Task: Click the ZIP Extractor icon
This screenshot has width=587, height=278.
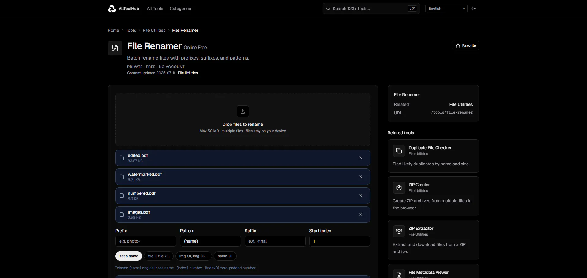Action: [399, 231]
